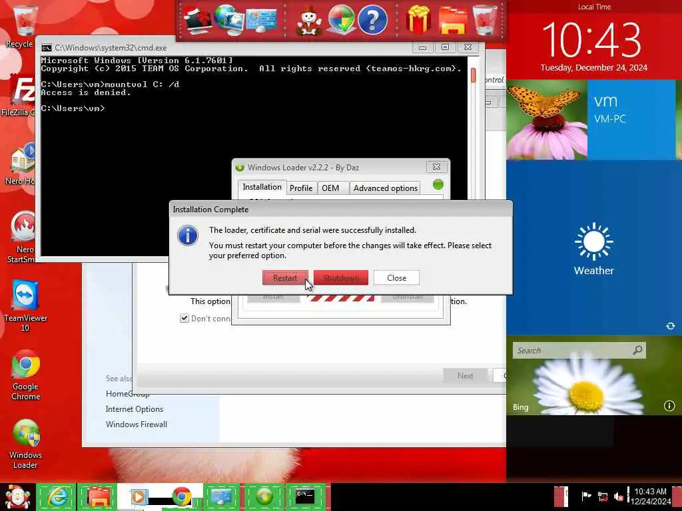Click the Shutdown button
682x511 pixels.
pos(341,277)
